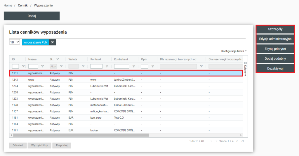Click the ID column filter funnel icon

tap(23, 66)
